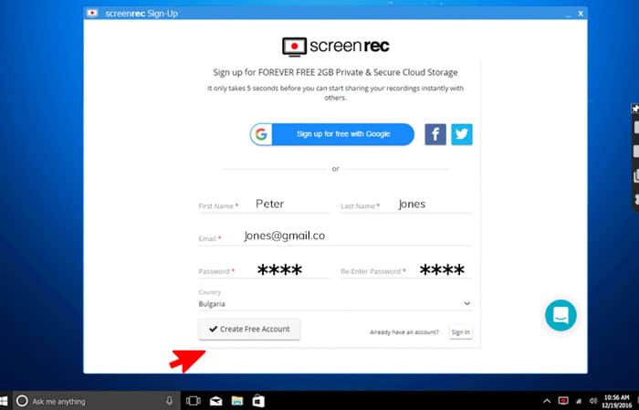Sign up with the Facebook icon
The width and height of the screenshot is (639, 410).
click(435, 134)
